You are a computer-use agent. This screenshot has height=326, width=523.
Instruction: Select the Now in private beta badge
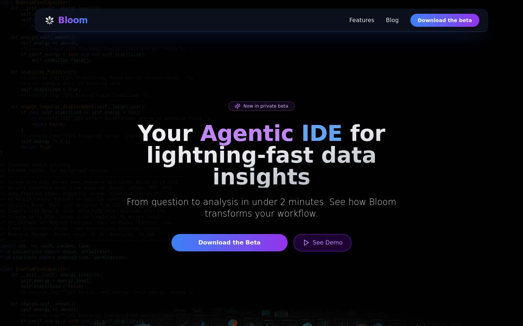click(261, 106)
